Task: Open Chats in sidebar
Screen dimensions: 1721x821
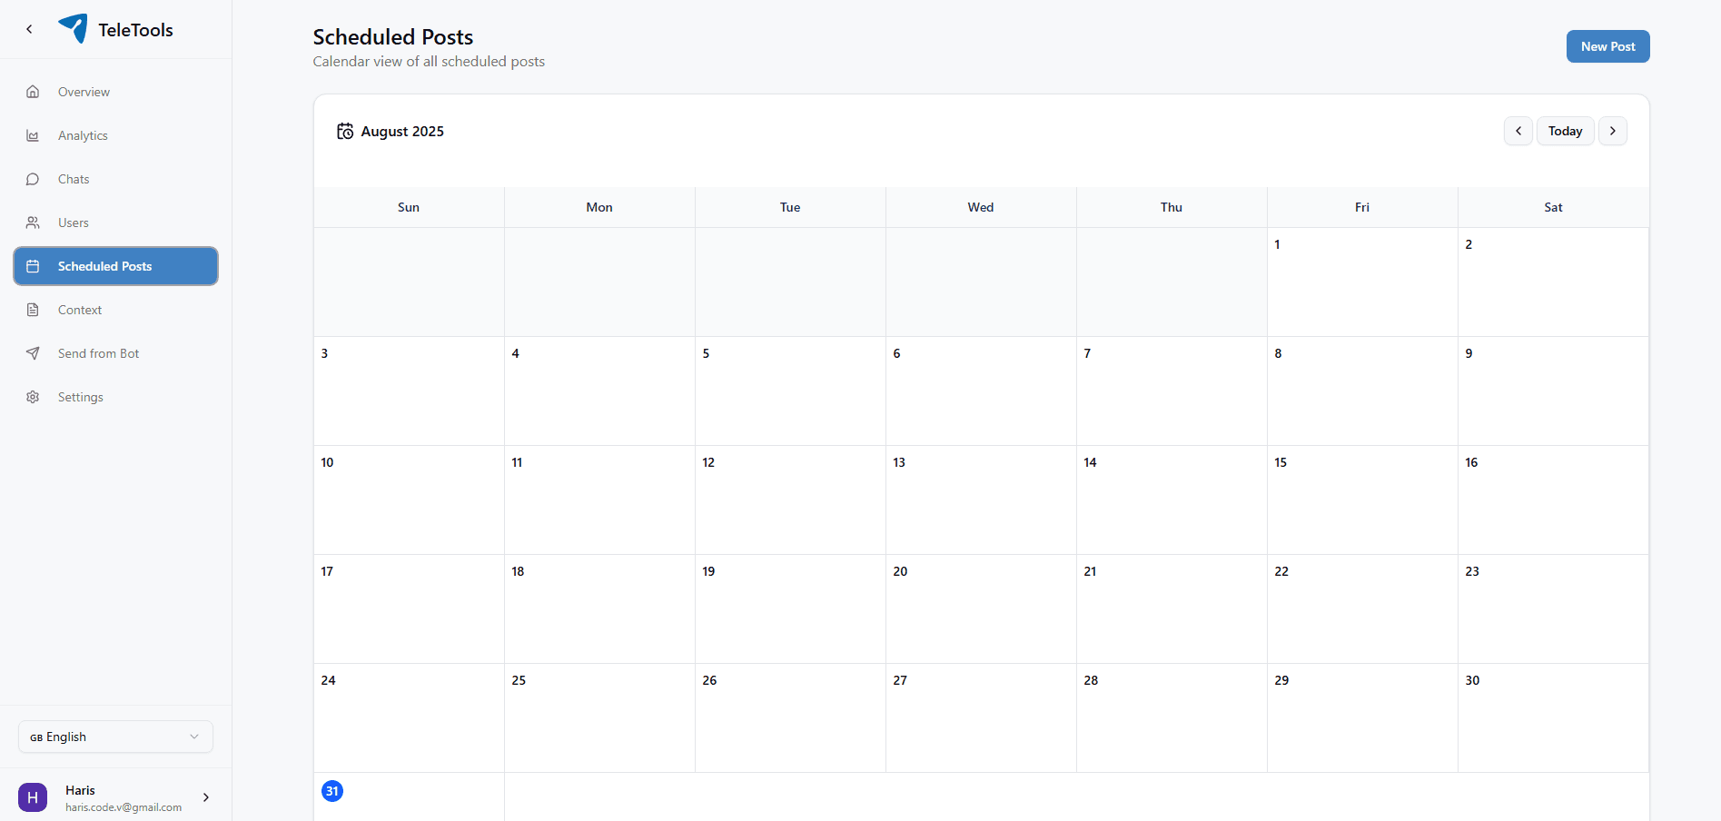Action: [115, 179]
